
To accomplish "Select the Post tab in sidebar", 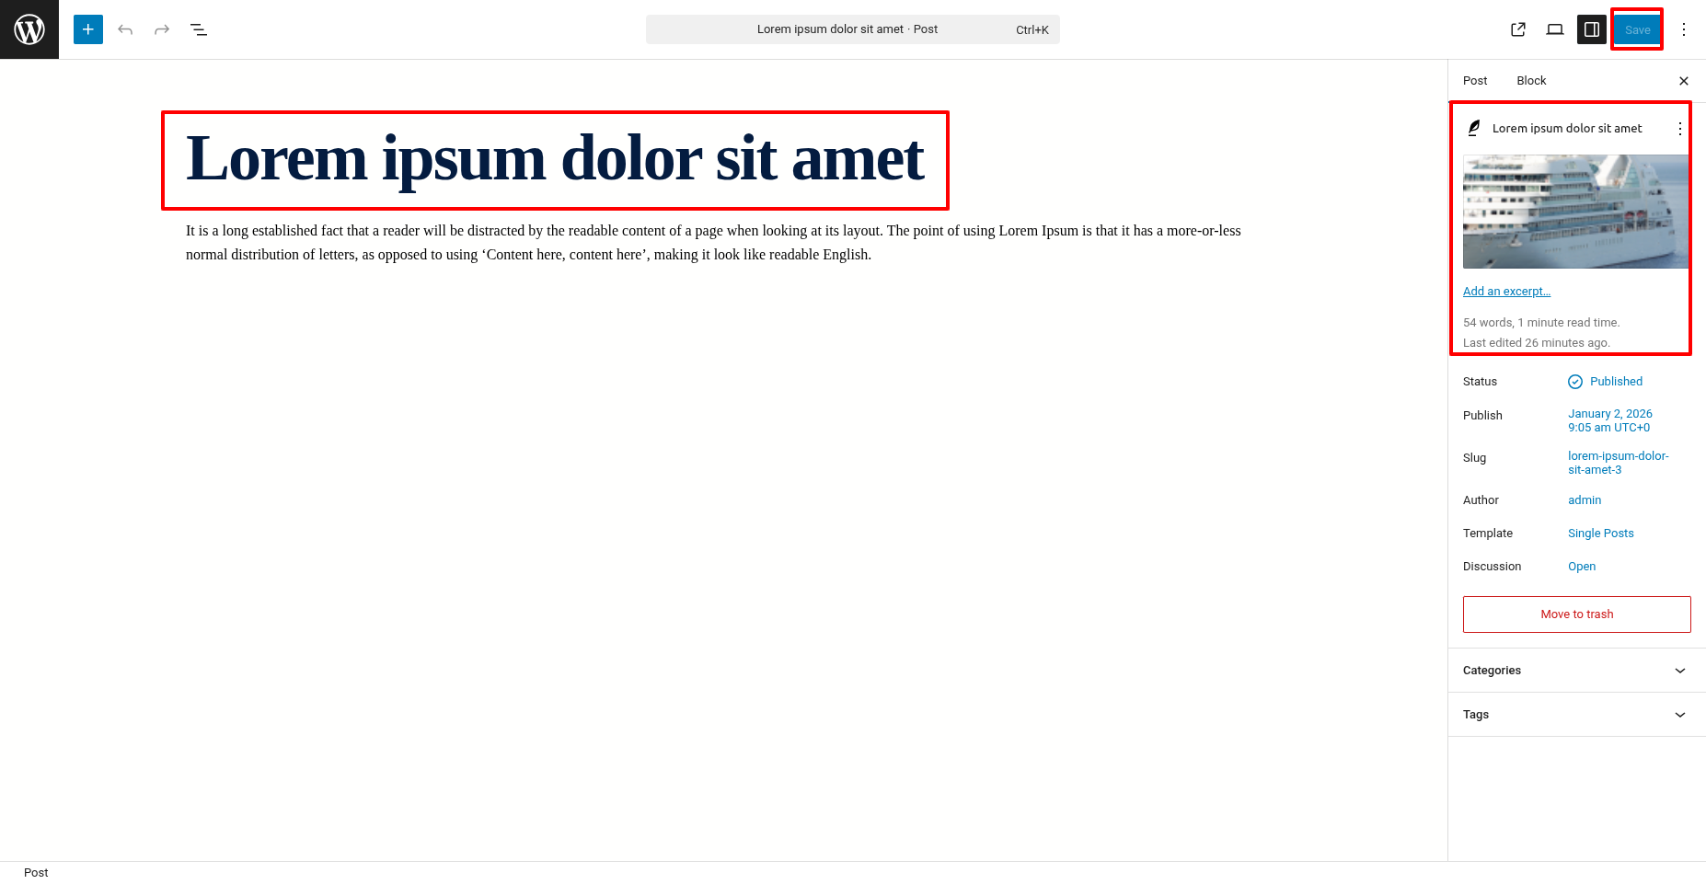I will 1475,81.
